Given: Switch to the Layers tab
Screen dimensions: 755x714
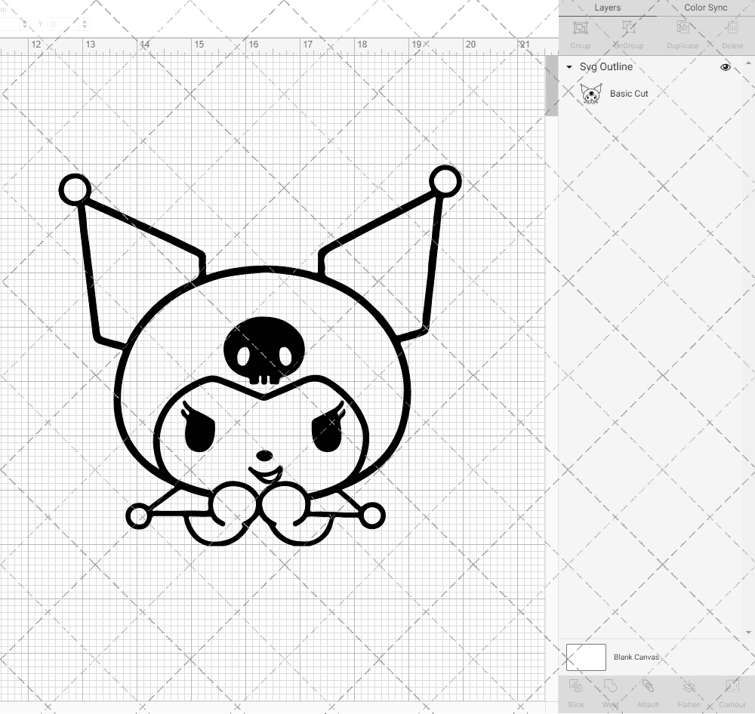Looking at the screenshot, I should 607,8.
